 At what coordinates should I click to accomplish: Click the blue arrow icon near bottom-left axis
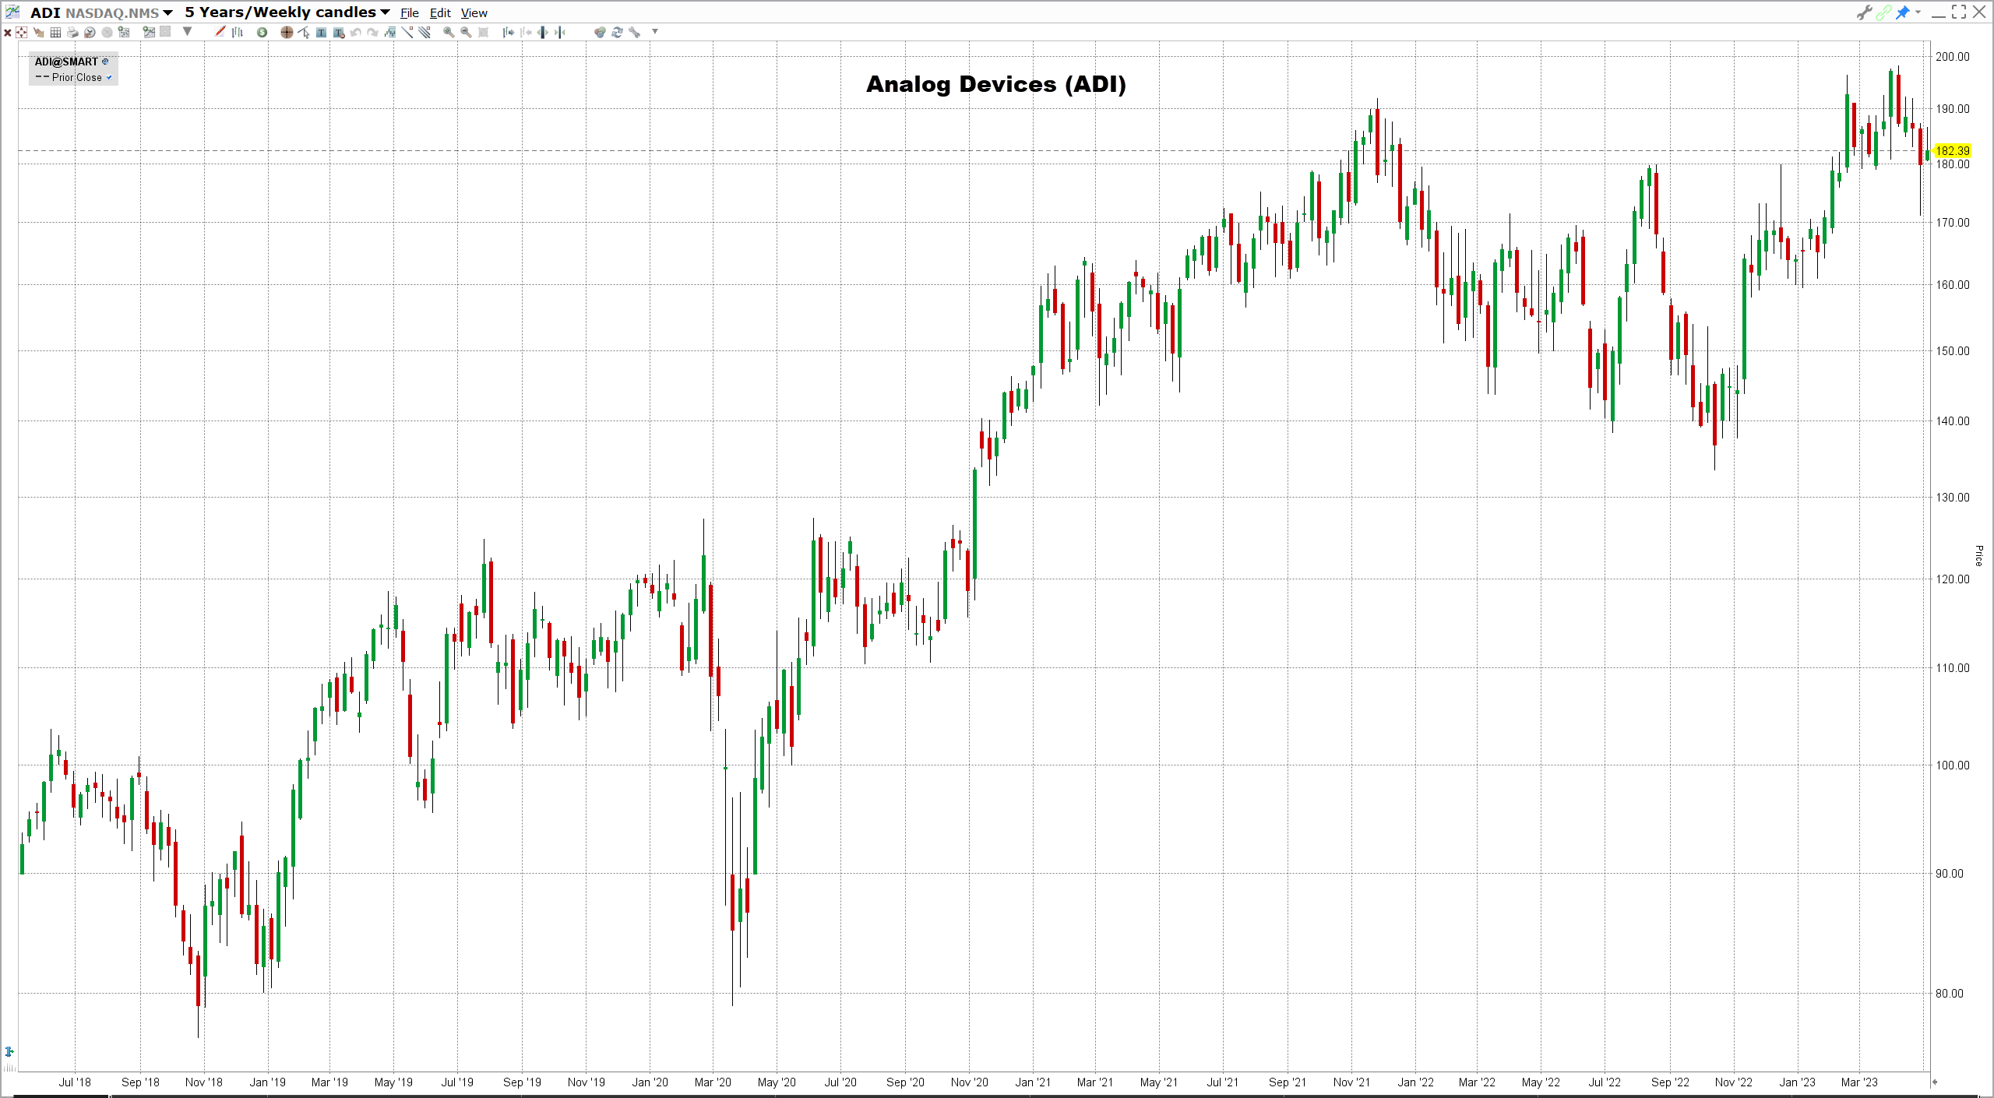click(9, 1051)
